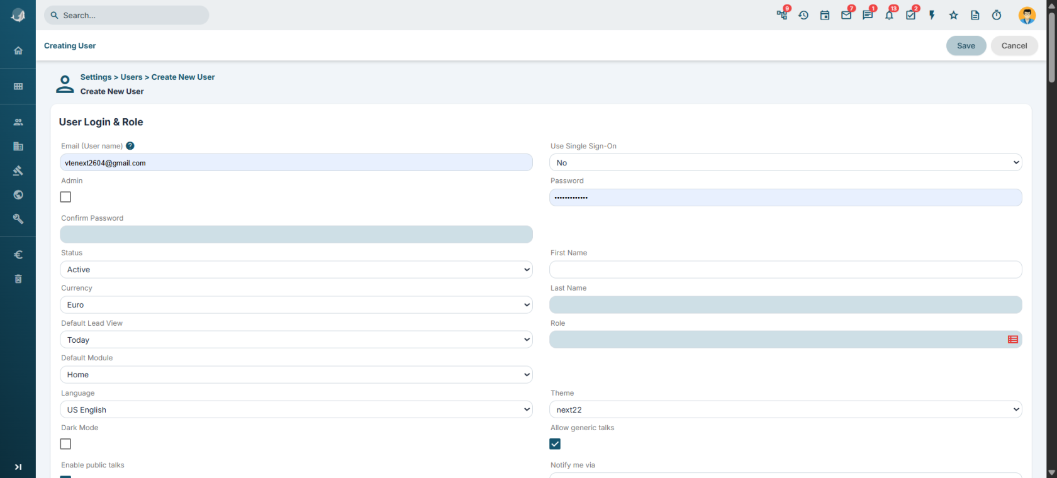Click the Users breadcrumb link
Screen dimensions: 1057x478
[131, 77]
